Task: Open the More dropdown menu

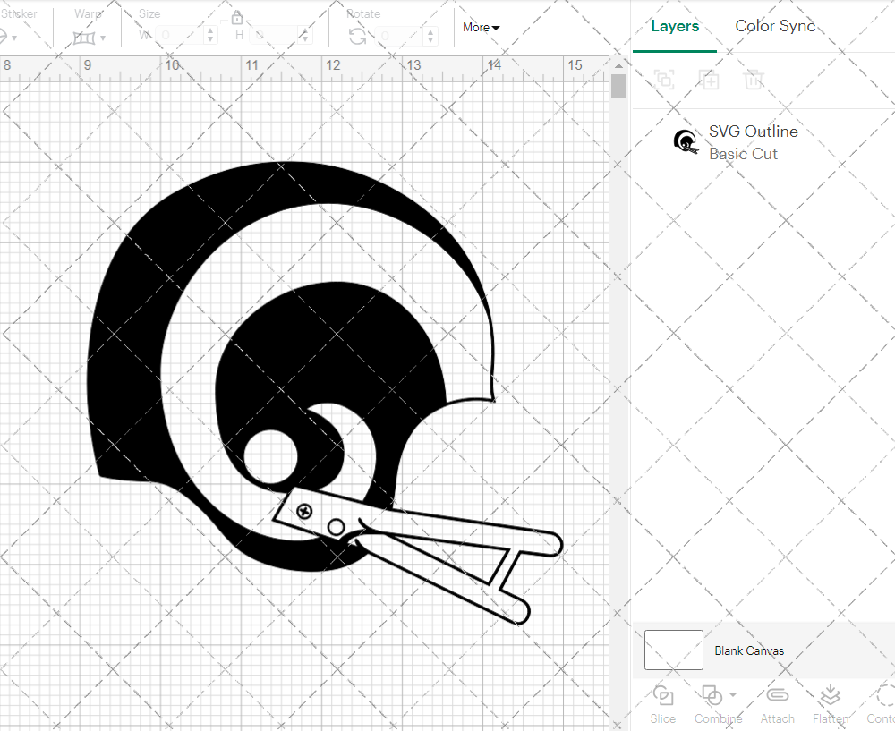Action: (x=481, y=28)
